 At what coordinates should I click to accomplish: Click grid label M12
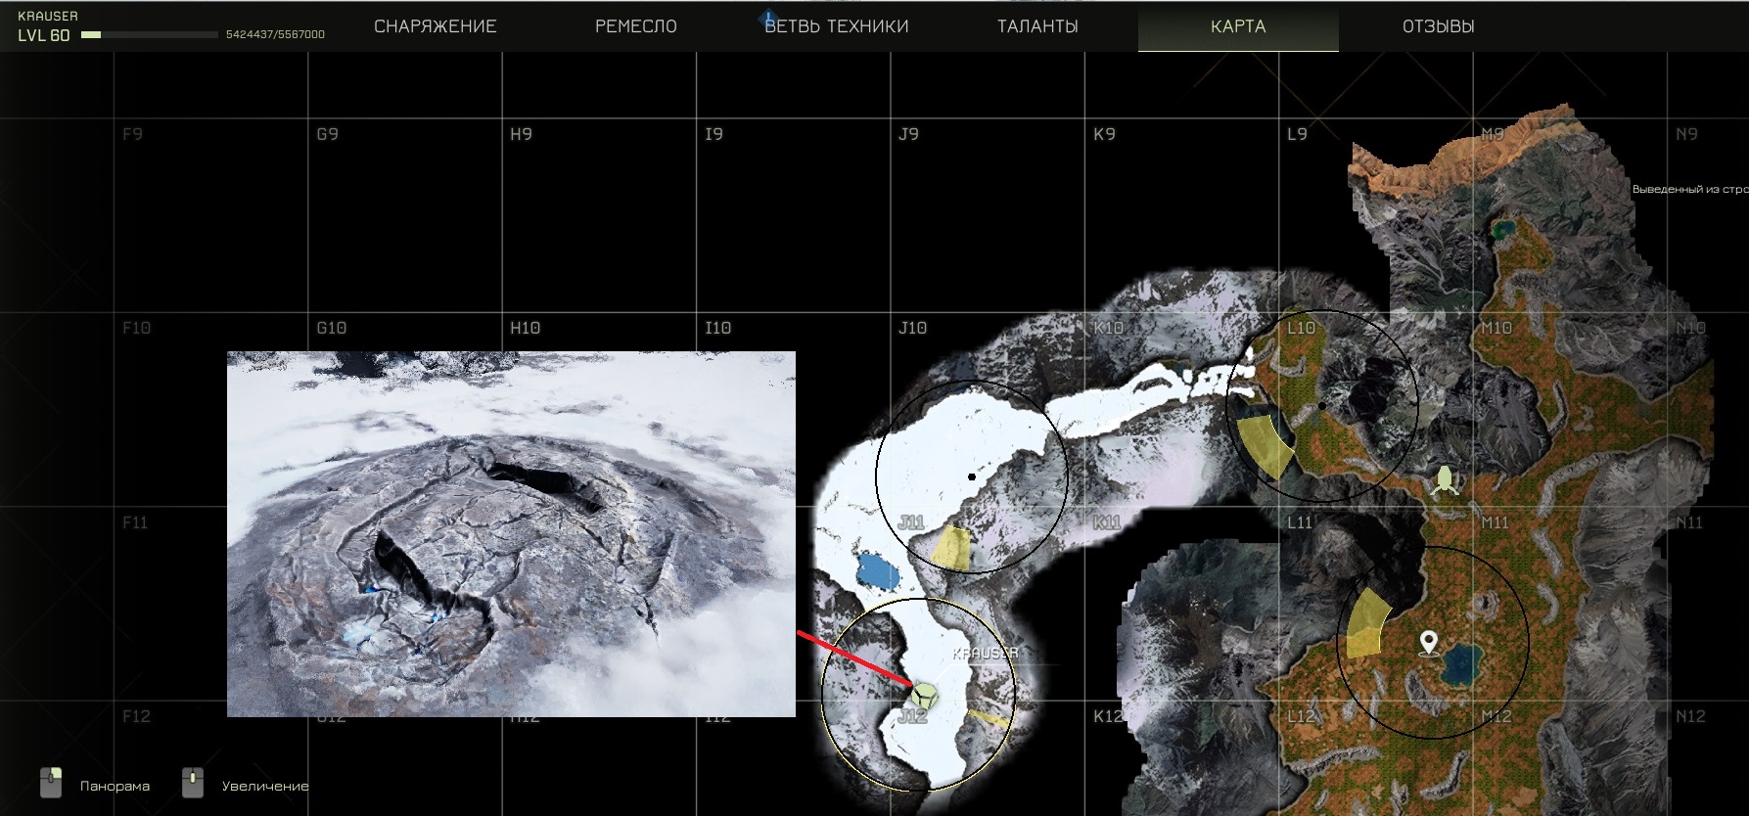pyautogui.click(x=1496, y=716)
